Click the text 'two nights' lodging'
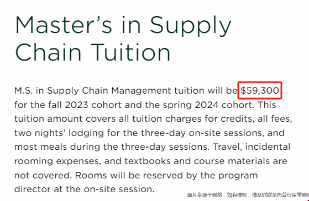 pos(59,133)
